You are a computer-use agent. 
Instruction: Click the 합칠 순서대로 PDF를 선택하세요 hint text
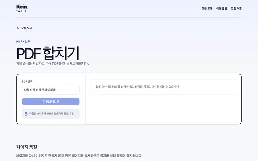[x=137, y=87]
